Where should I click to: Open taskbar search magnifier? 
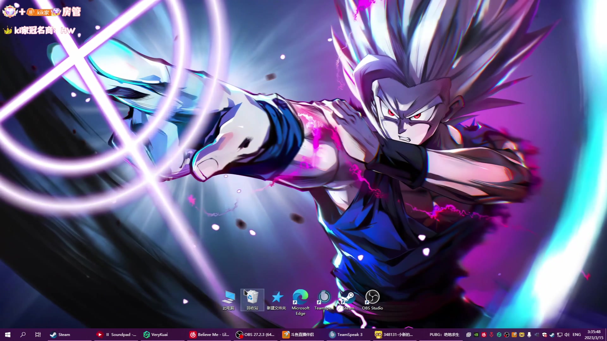pyautogui.click(x=23, y=335)
